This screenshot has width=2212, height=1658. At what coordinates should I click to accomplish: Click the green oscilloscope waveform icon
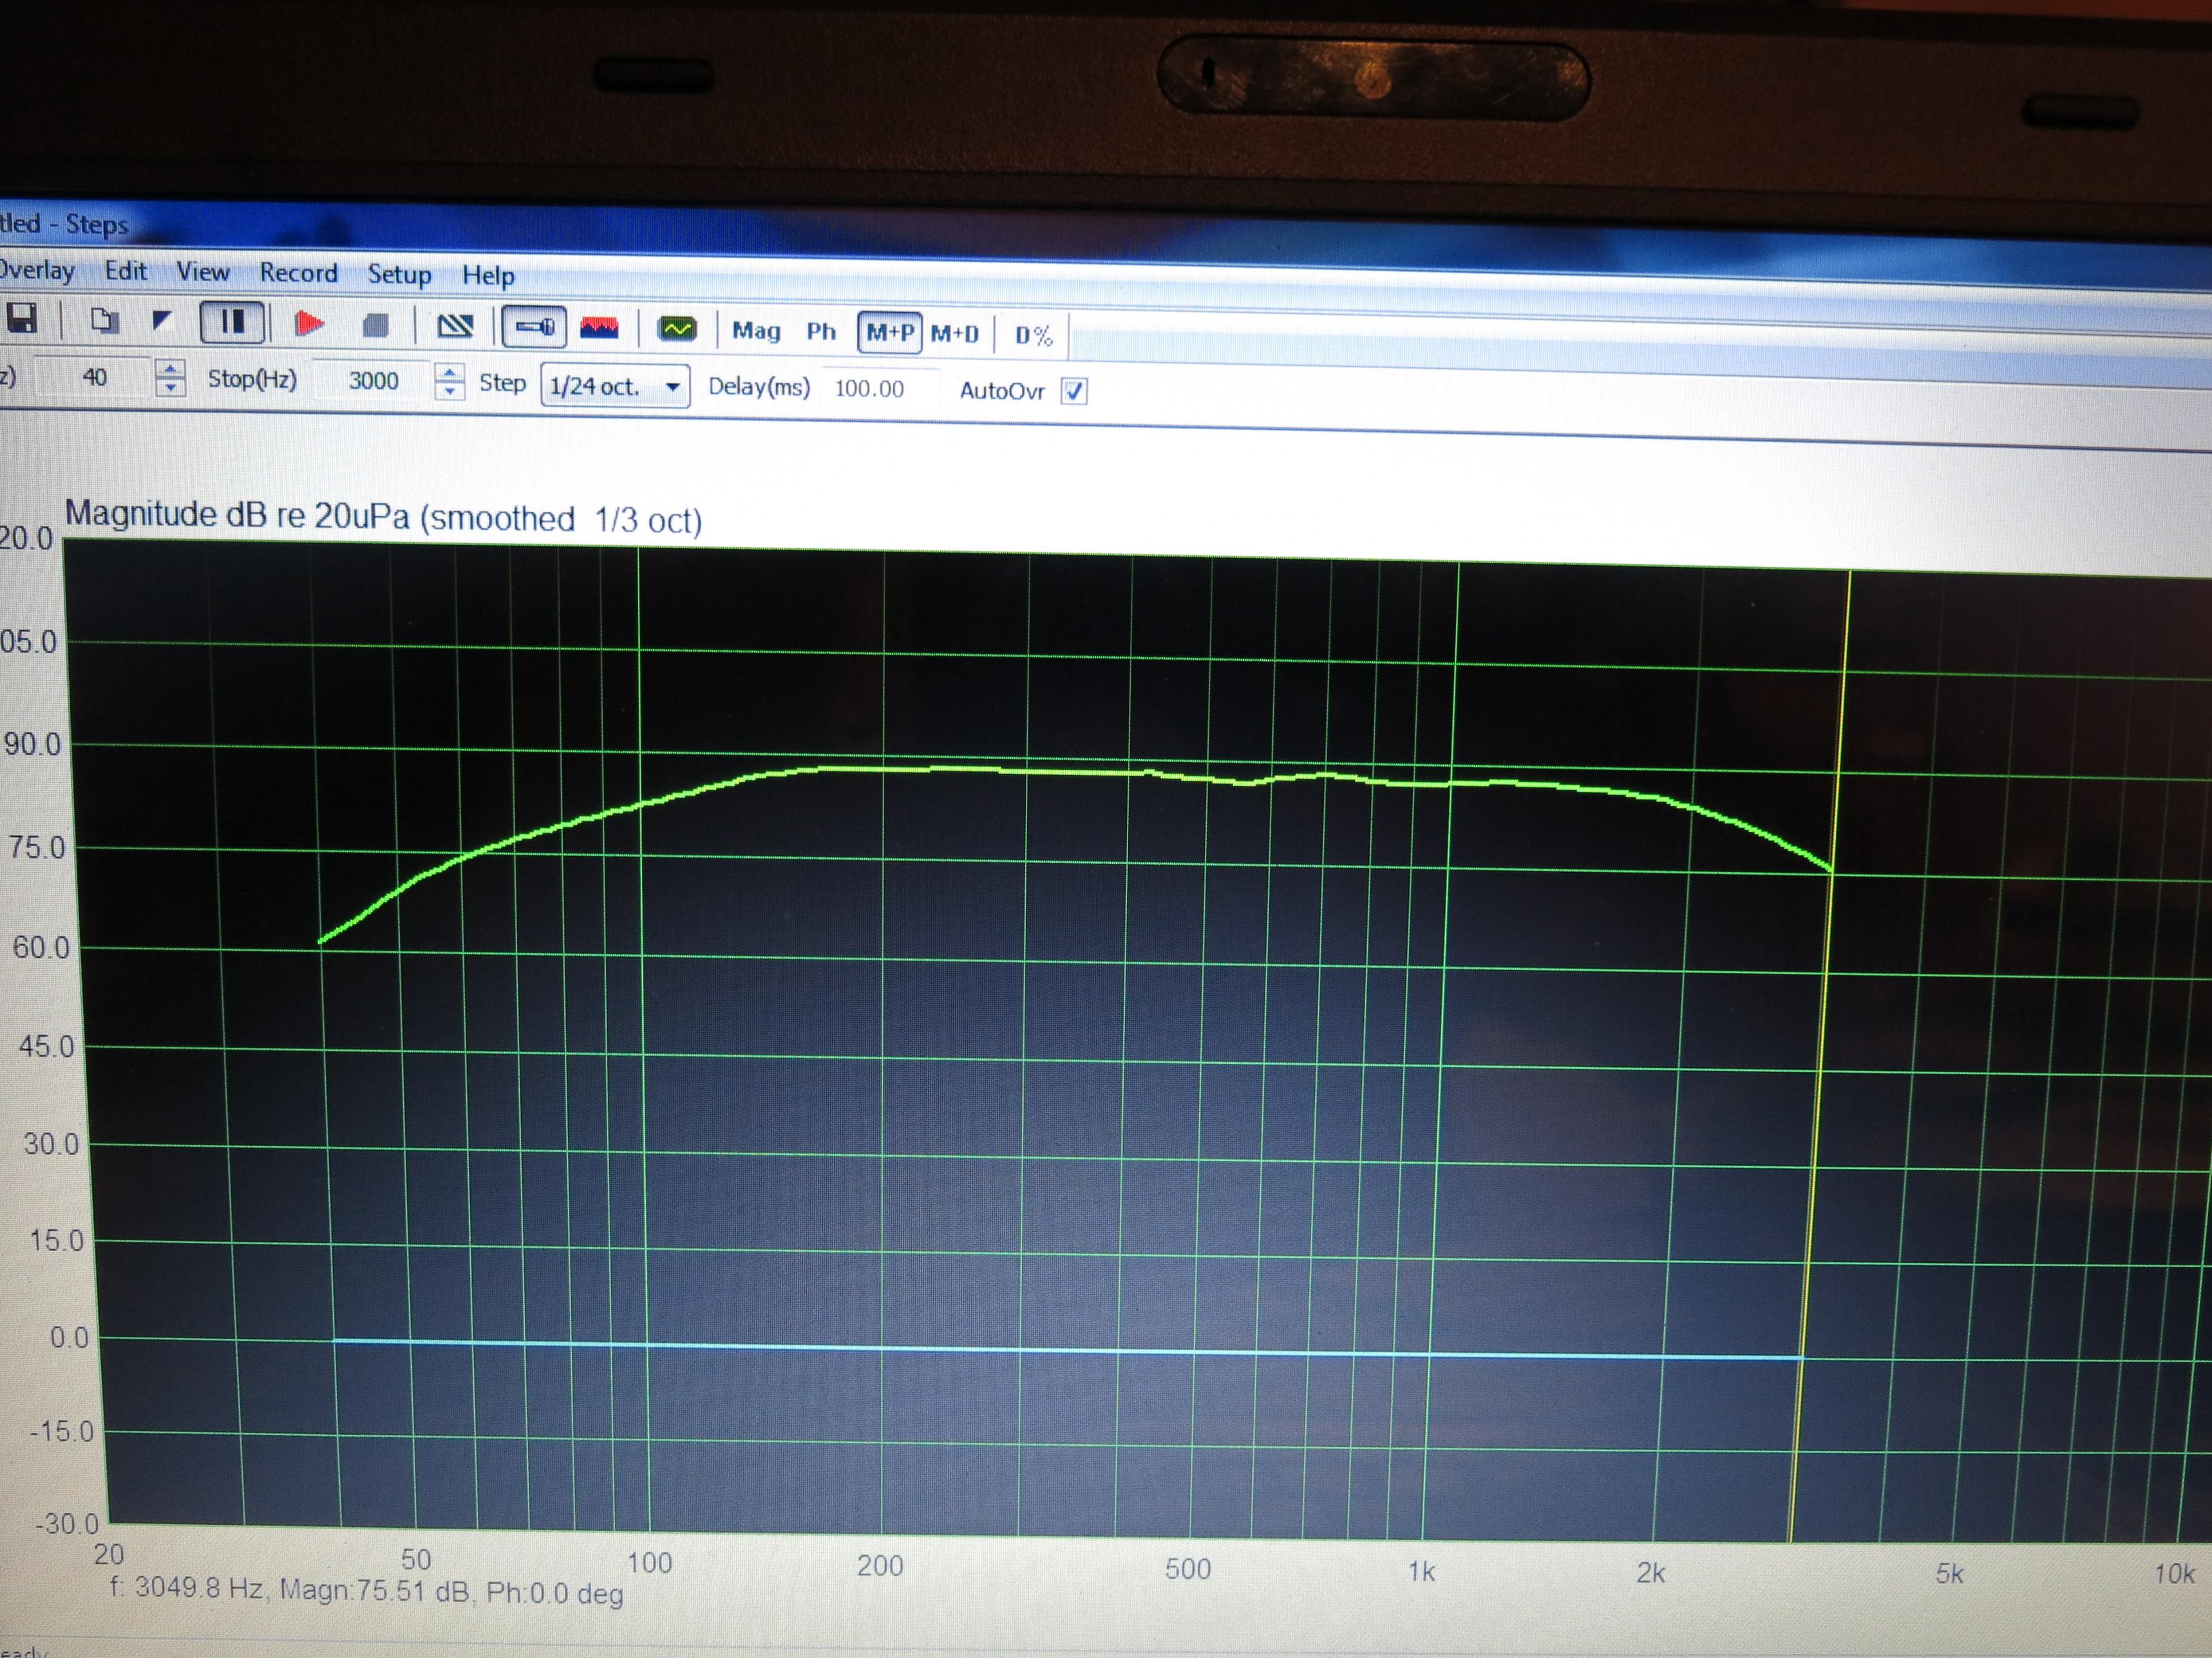(677, 329)
